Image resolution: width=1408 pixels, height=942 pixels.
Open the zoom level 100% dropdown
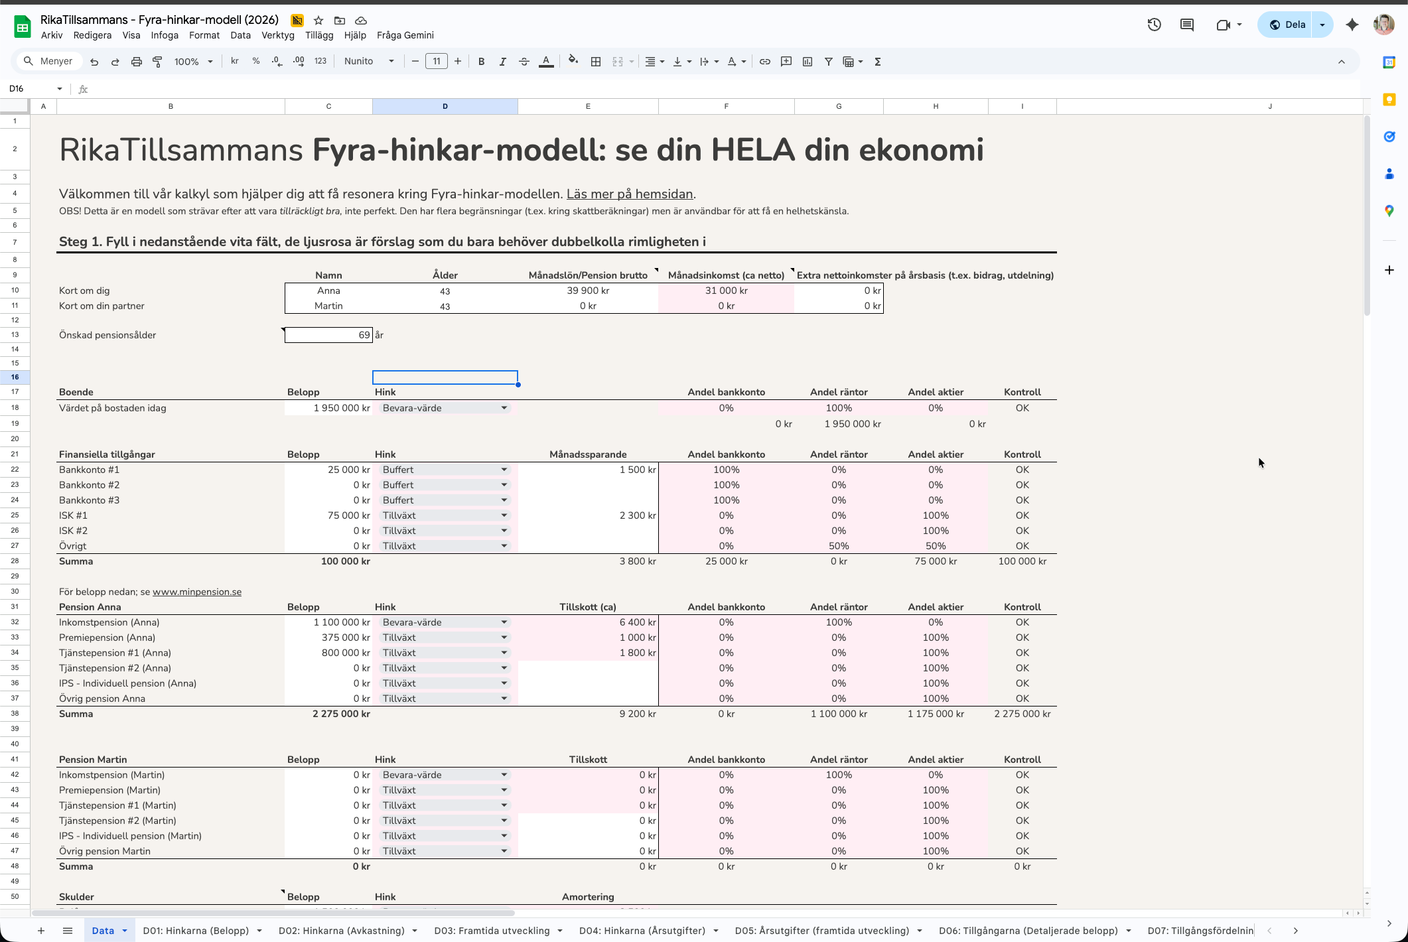[x=193, y=62]
